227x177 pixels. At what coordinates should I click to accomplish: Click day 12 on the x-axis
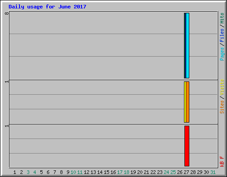(x=86, y=172)
